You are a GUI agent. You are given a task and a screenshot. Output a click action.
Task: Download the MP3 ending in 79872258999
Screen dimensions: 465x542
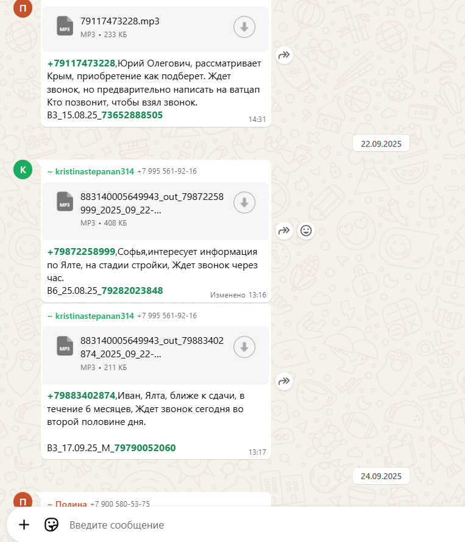tap(244, 202)
